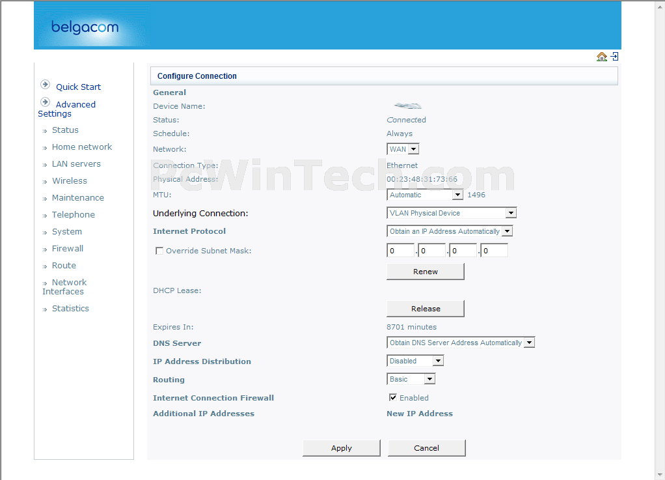Screen dimensions: 665x480
Task: Open the MTU Automatic dropdown
Action: (424, 195)
